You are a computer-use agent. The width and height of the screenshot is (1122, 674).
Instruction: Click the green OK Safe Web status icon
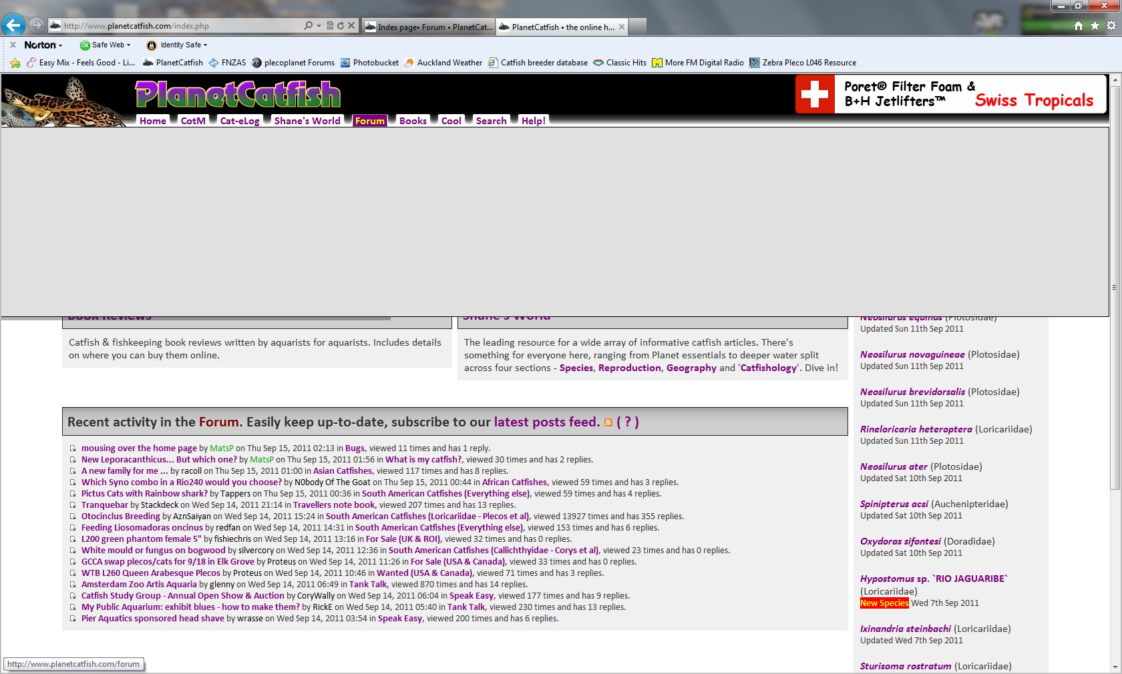tap(85, 45)
